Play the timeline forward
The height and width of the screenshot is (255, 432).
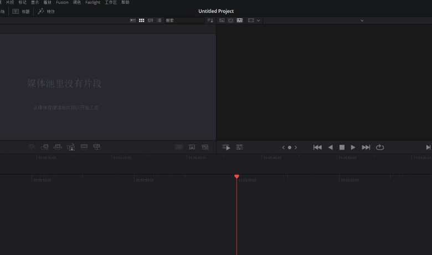click(x=353, y=147)
